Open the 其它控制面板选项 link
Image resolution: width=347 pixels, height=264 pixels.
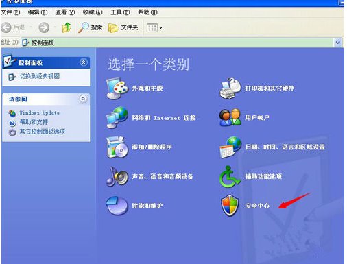click(x=43, y=132)
